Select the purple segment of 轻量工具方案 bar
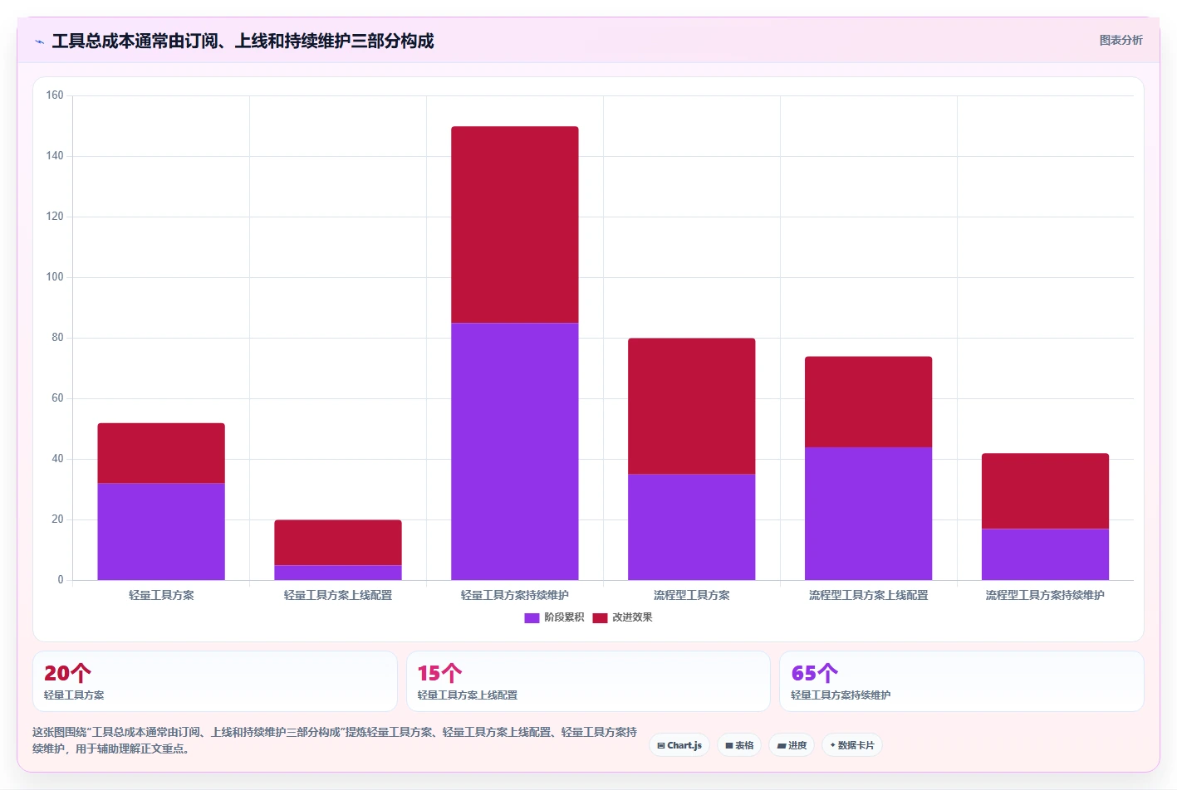The image size is (1177, 790). (x=161, y=531)
